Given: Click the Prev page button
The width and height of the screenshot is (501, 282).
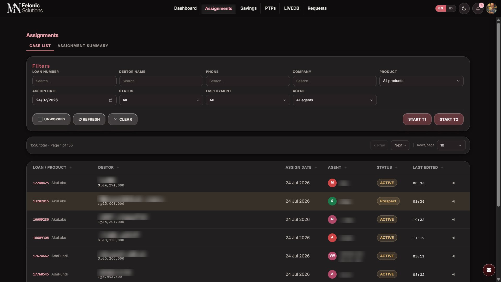Looking at the screenshot, I should [x=379, y=145].
